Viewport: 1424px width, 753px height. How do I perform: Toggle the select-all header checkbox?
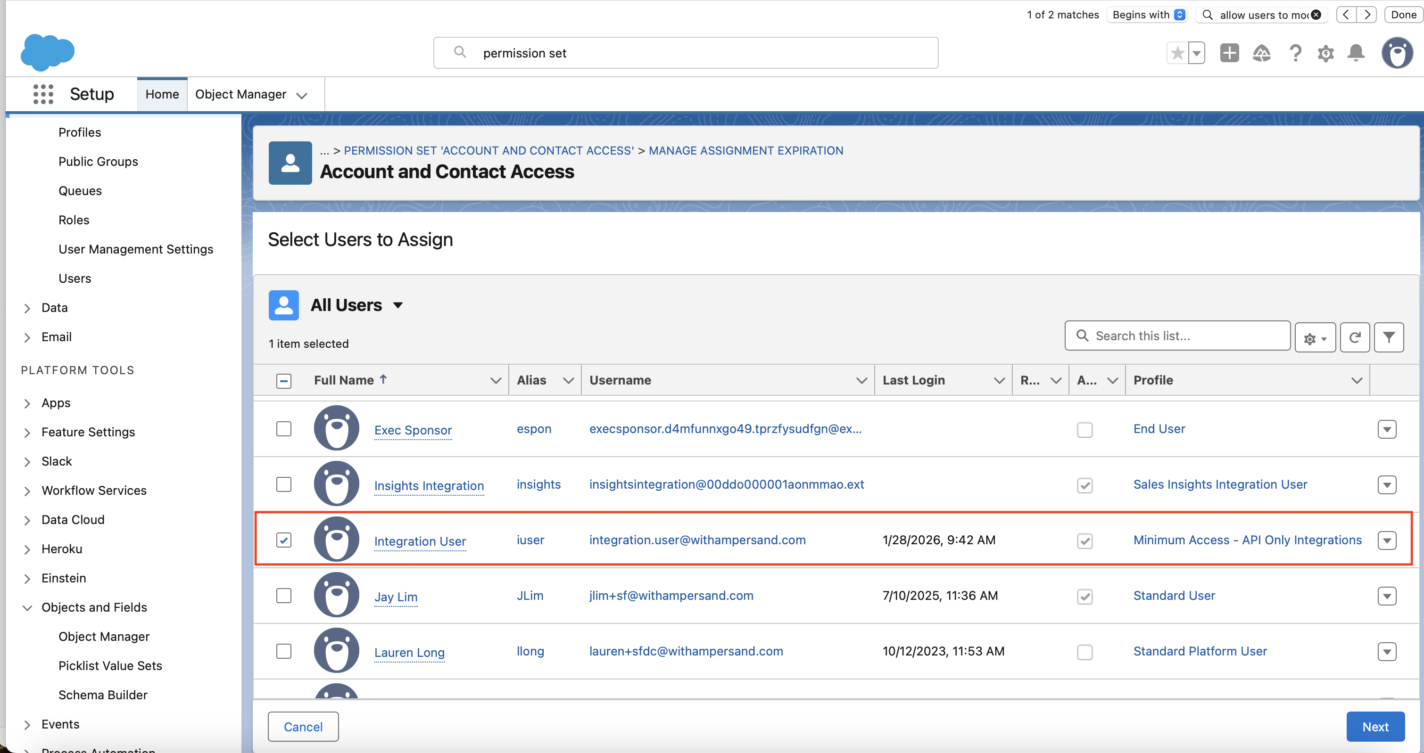tap(283, 380)
